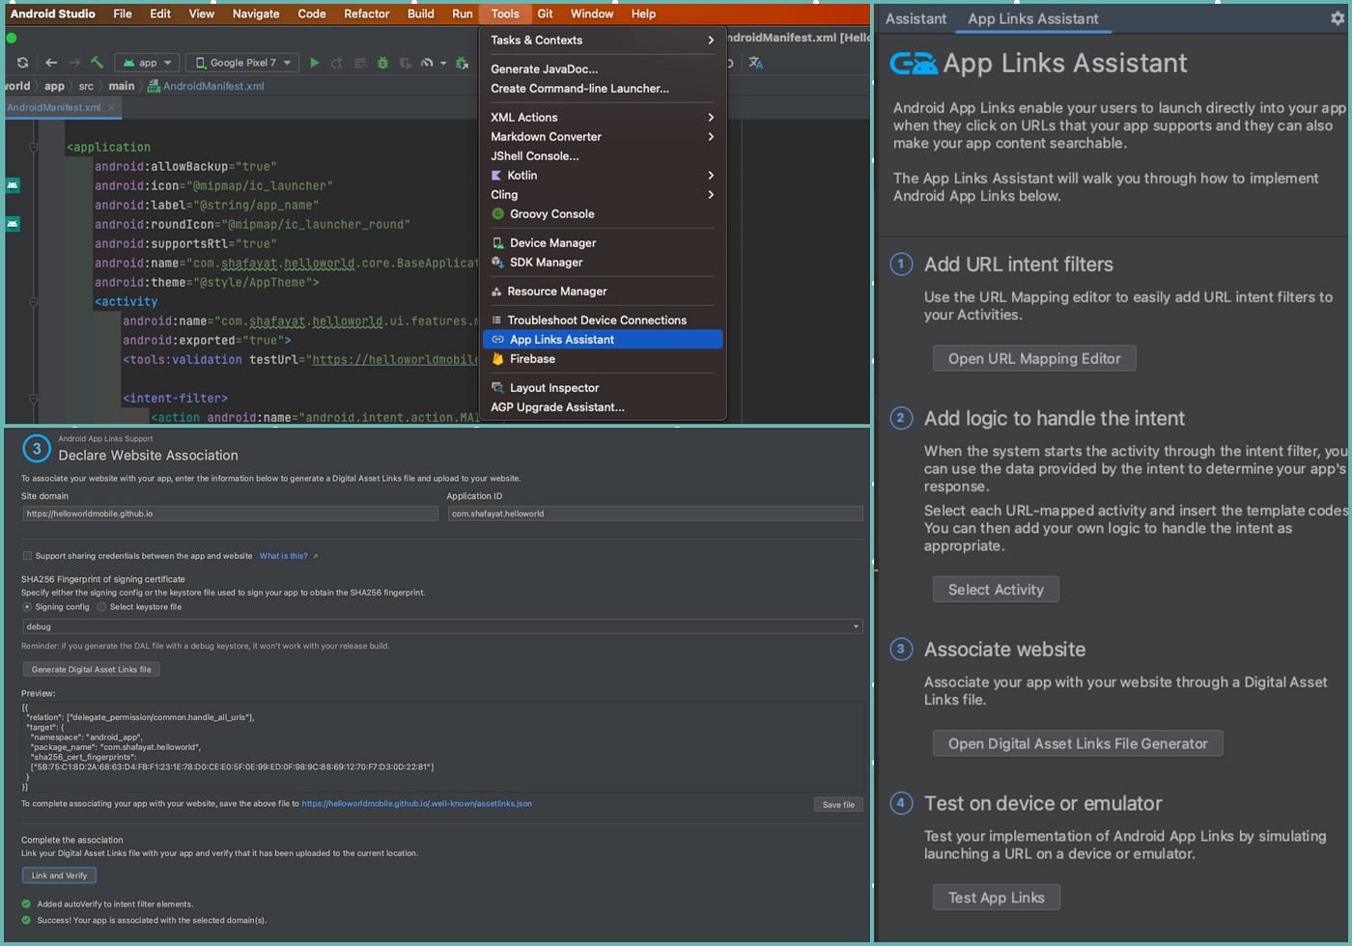Choose AGP Upgrade Assistant... menu entry
The image size is (1352, 946).
tap(603, 407)
